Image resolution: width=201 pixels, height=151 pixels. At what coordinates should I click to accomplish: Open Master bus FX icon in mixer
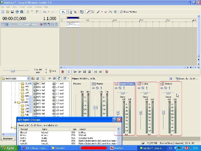(x=94, y=88)
